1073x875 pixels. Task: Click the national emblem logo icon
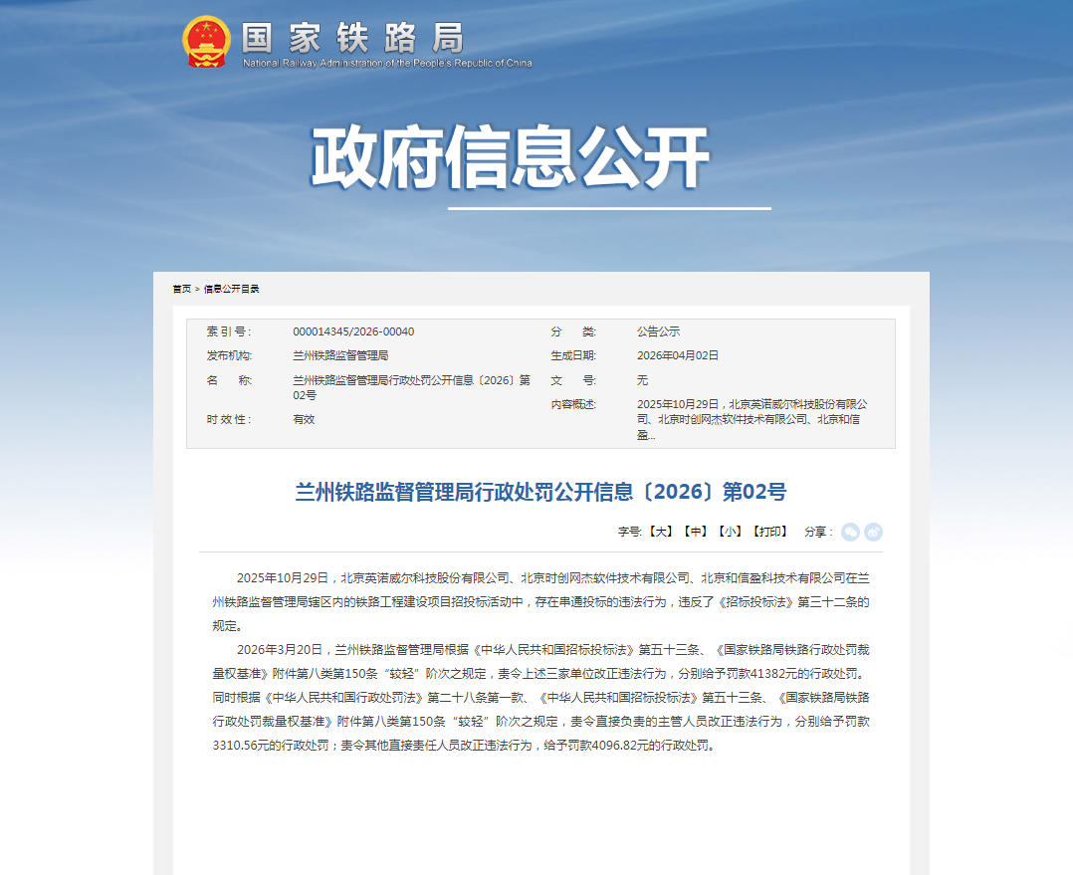206,42
